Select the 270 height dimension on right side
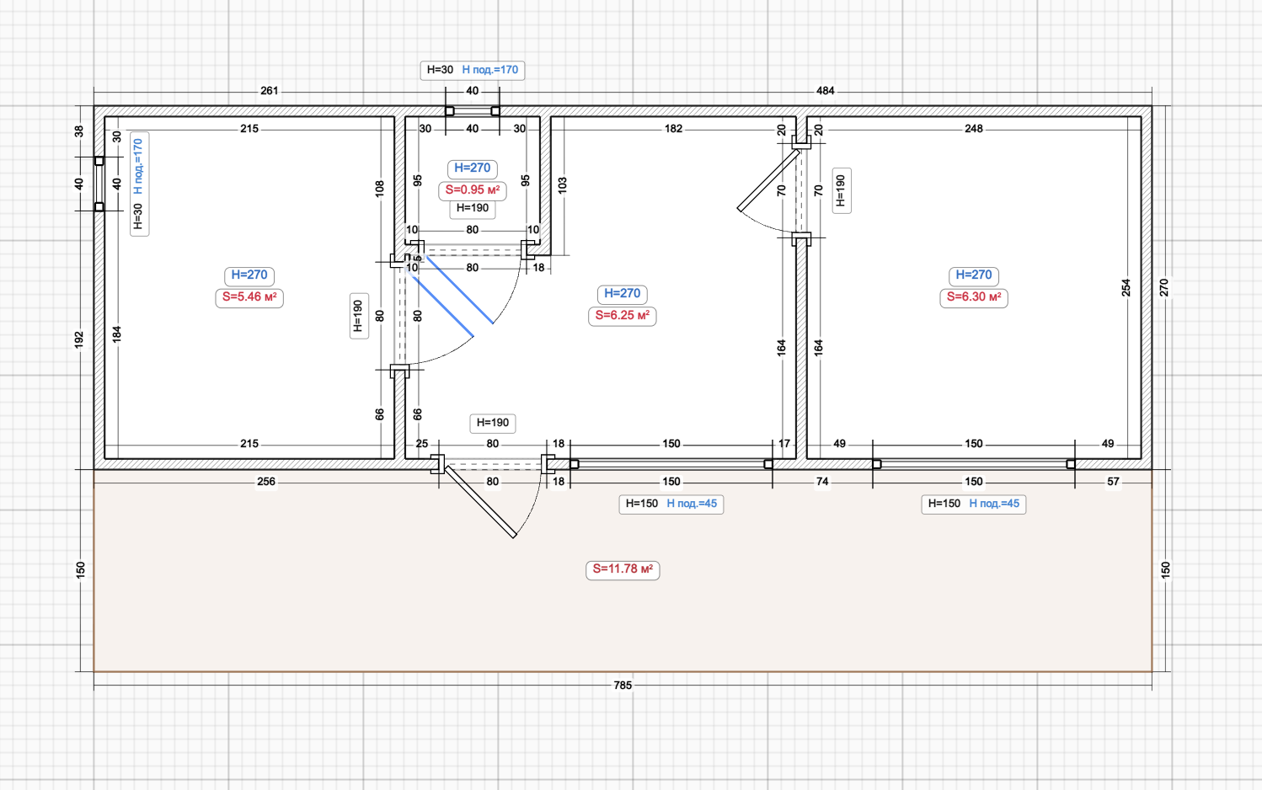The width and height of the screenshot is (1262, 790). tap(1164, 287)
